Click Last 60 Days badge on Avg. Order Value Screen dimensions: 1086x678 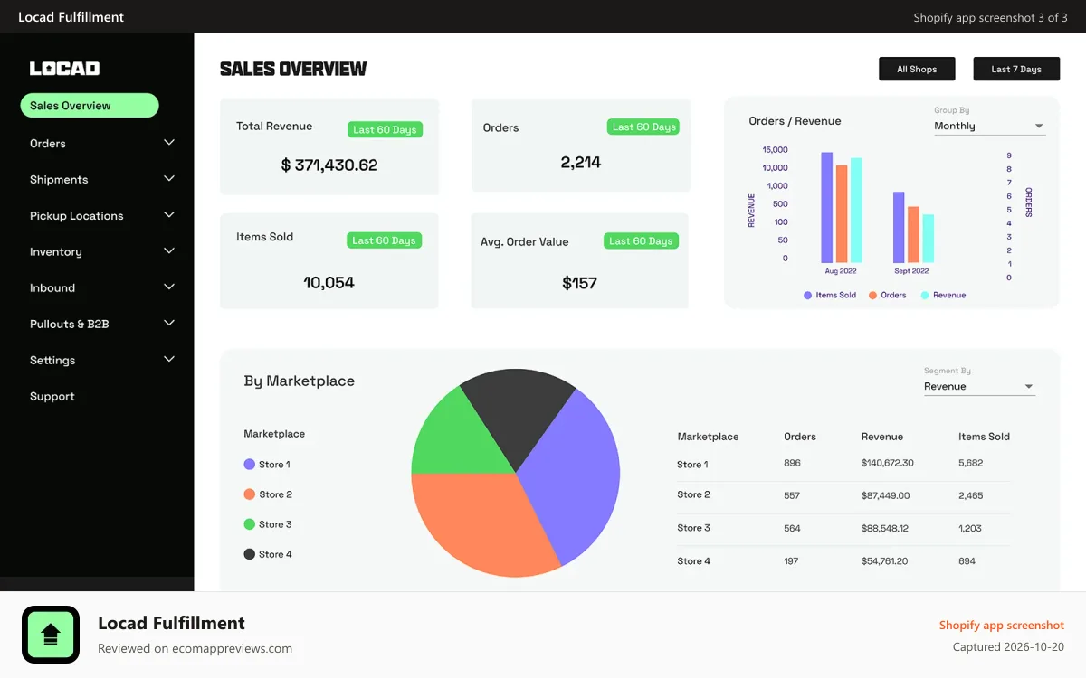click(641, 241)
